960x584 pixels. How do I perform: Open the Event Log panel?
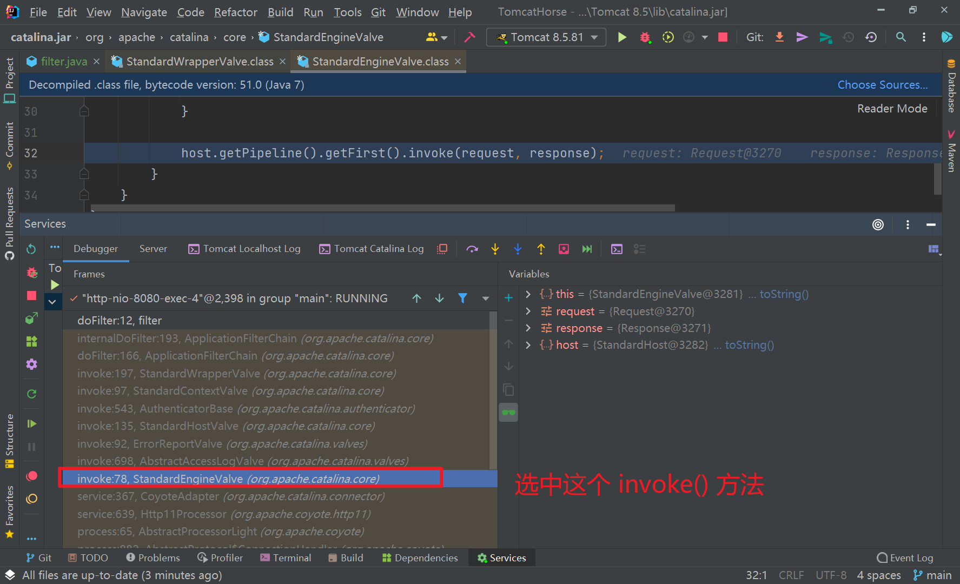tap(905, 558)
